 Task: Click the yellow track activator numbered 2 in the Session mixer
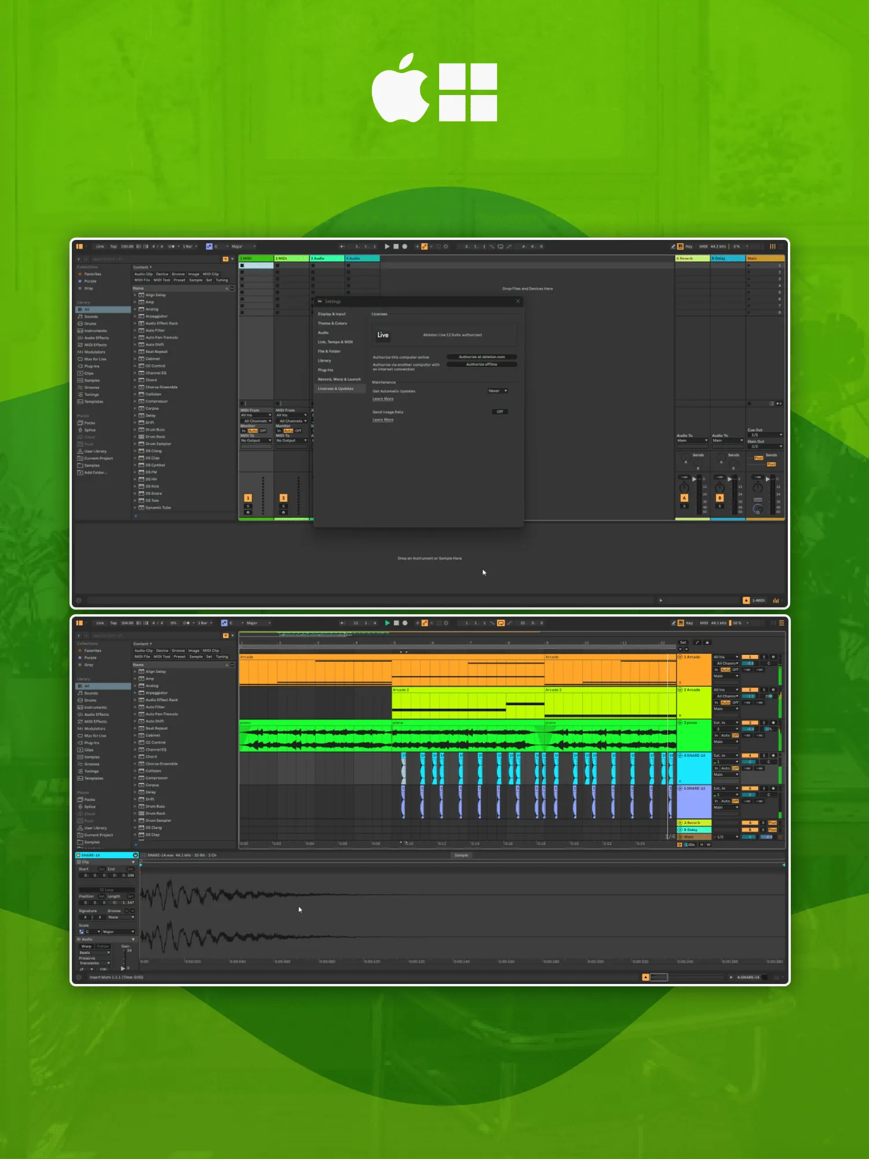283,498
